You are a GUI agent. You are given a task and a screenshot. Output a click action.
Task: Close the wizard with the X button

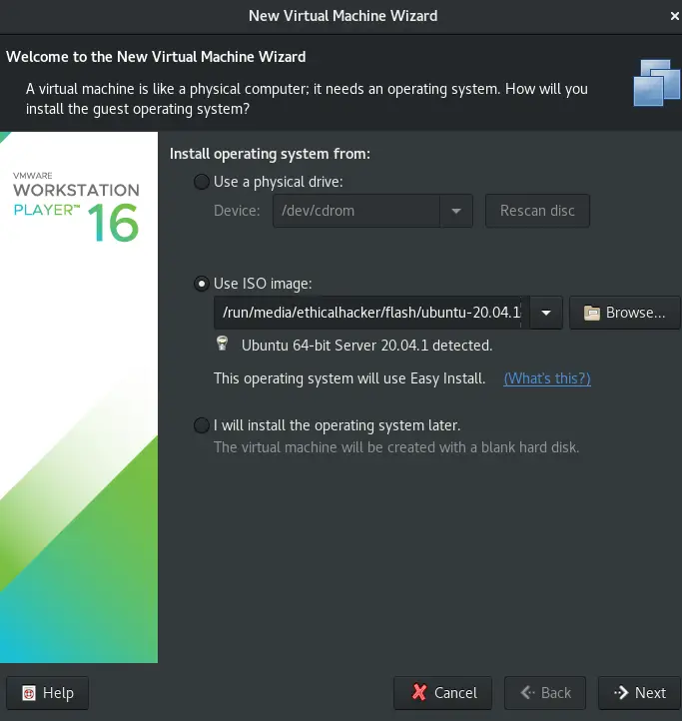pos(674,16)
